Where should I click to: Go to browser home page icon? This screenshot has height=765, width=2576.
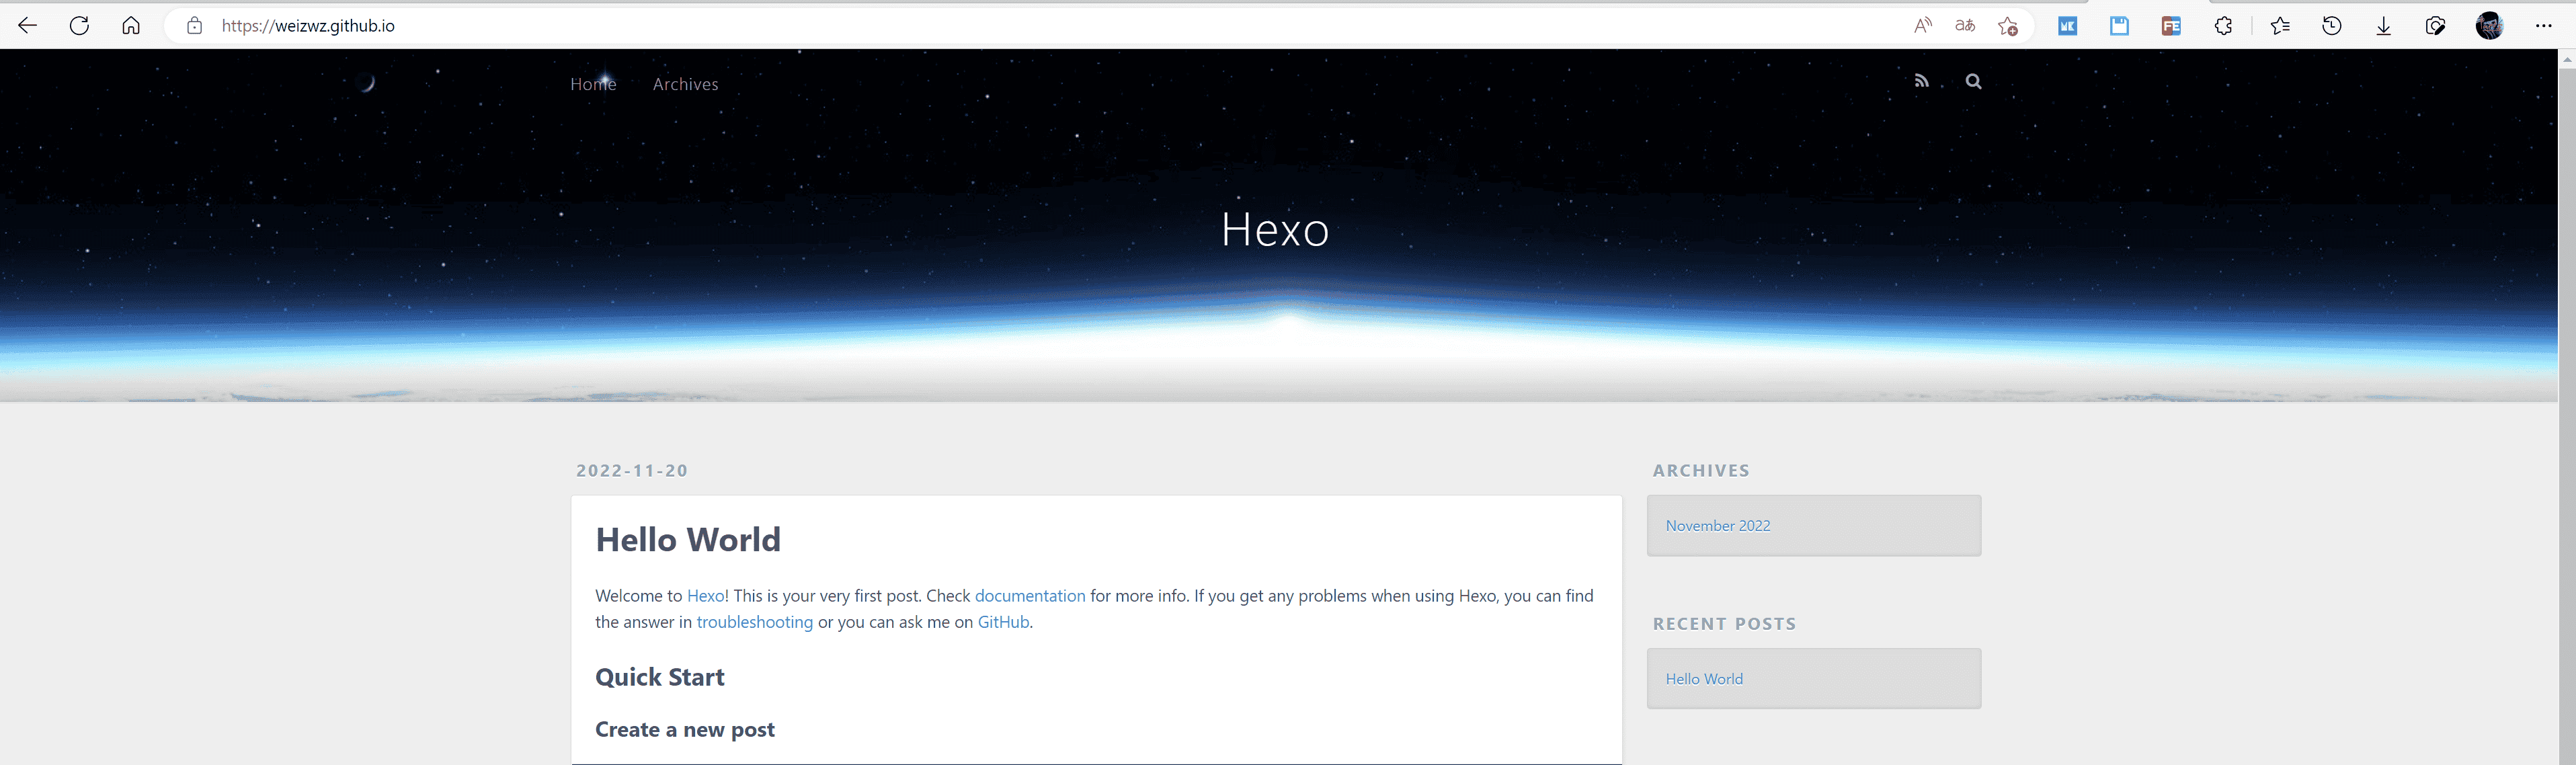tap(131, 26)
